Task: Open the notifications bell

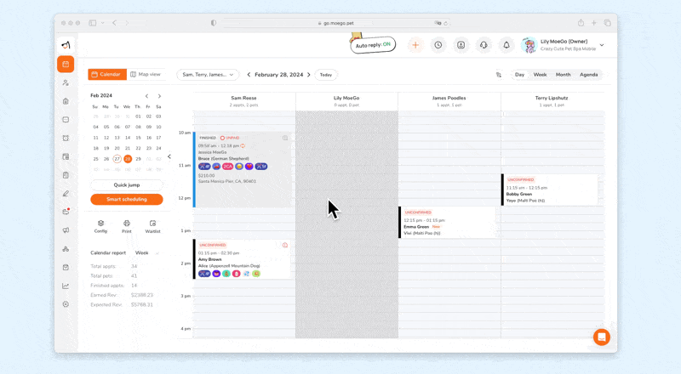Action: [x=506, y=45]
